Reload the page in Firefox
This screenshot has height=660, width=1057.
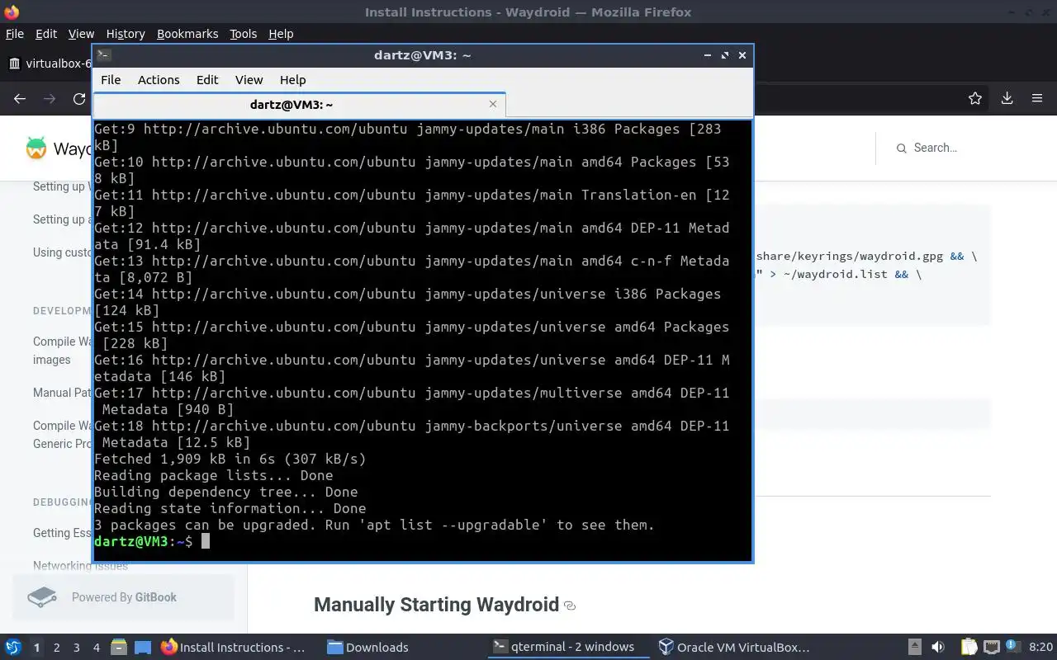coord(79,98)
